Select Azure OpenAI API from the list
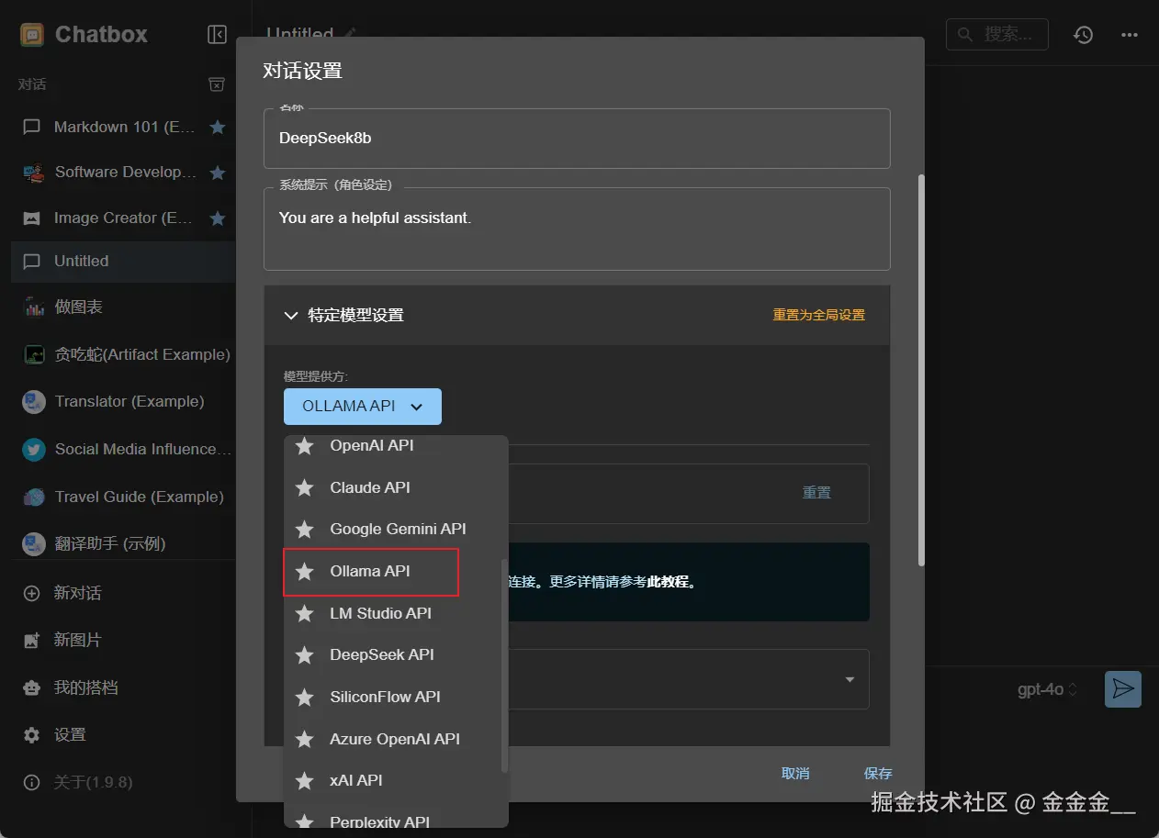 [396, 739]
